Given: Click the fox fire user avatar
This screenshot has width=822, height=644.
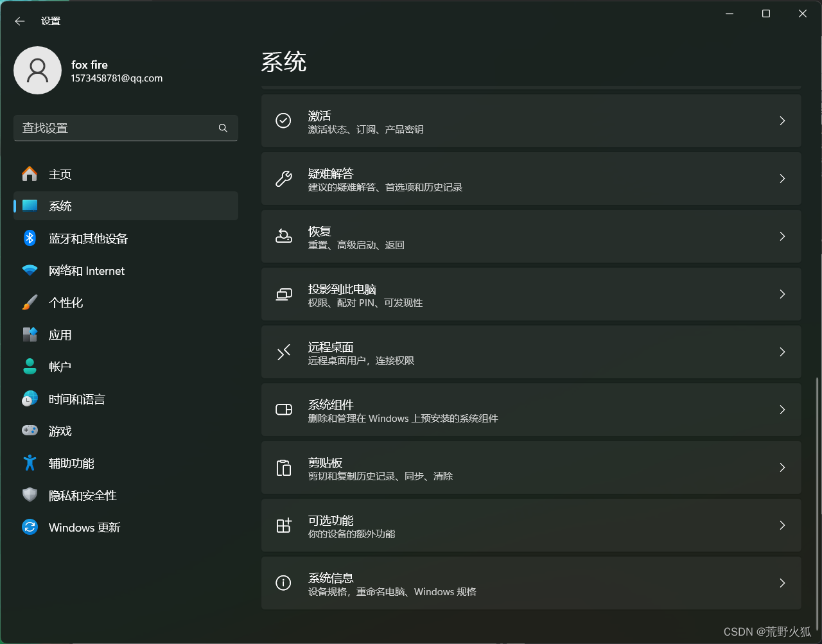Looking at the screenshot, I should pyautogui.click(x=38, y=70).
